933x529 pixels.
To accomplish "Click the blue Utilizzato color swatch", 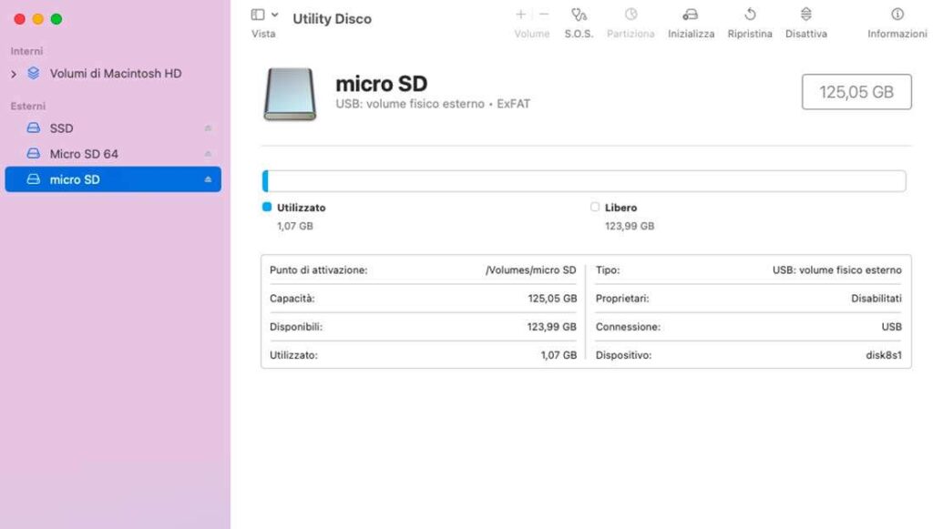I will [x=267, y=207].
